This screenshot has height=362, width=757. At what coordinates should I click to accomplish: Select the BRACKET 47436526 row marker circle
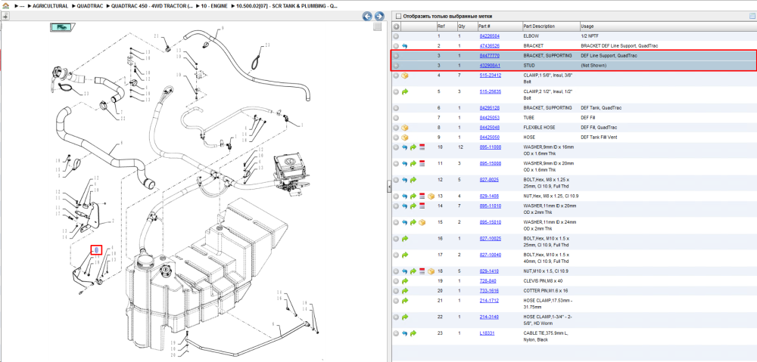click(396, 46)
